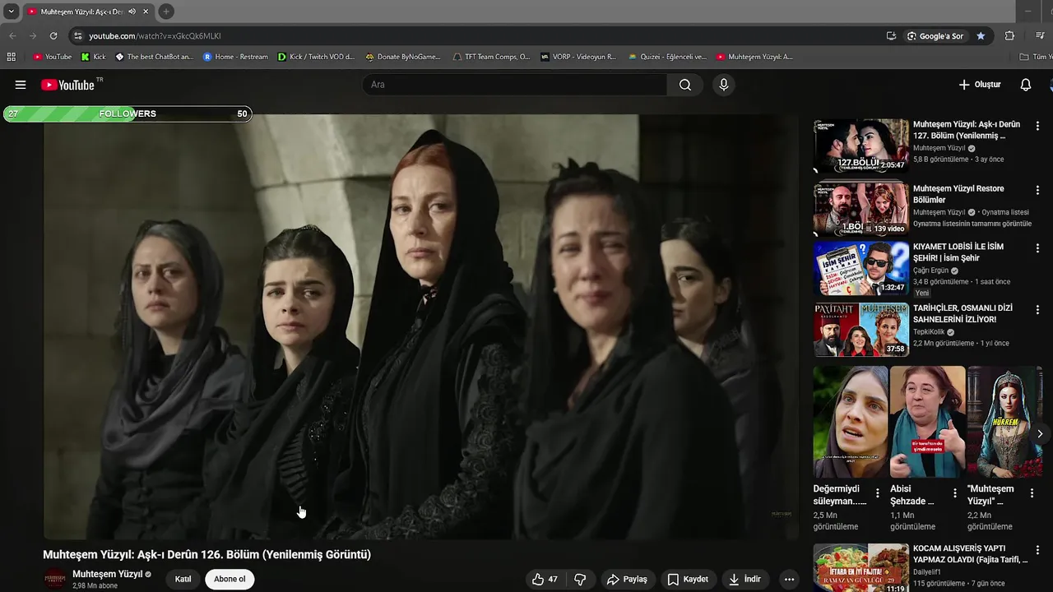The height and width of the screenshot is (592, 1053).
Task: Open Home - Restream bookmark
Action: point(235,57)
